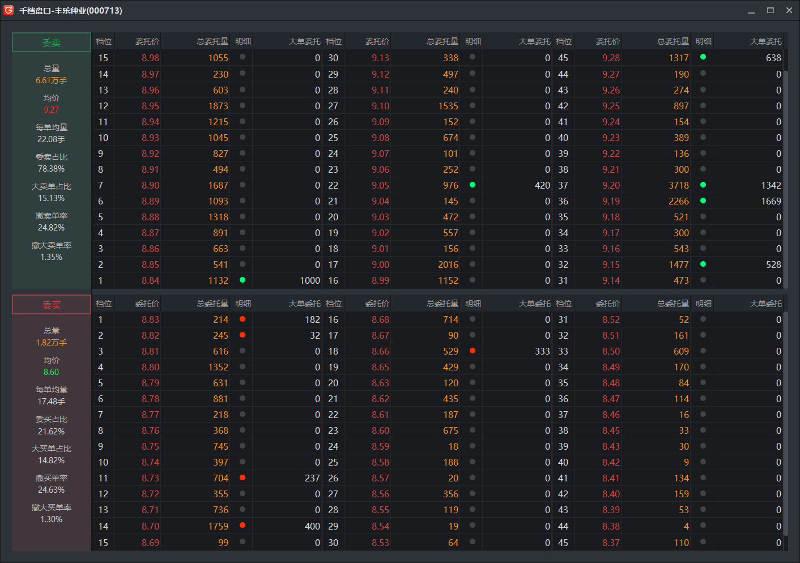The width and height of the screenshot is (800, 563).
Task: Click first 总委托量 column header in buy table
Action: point(212,304)
